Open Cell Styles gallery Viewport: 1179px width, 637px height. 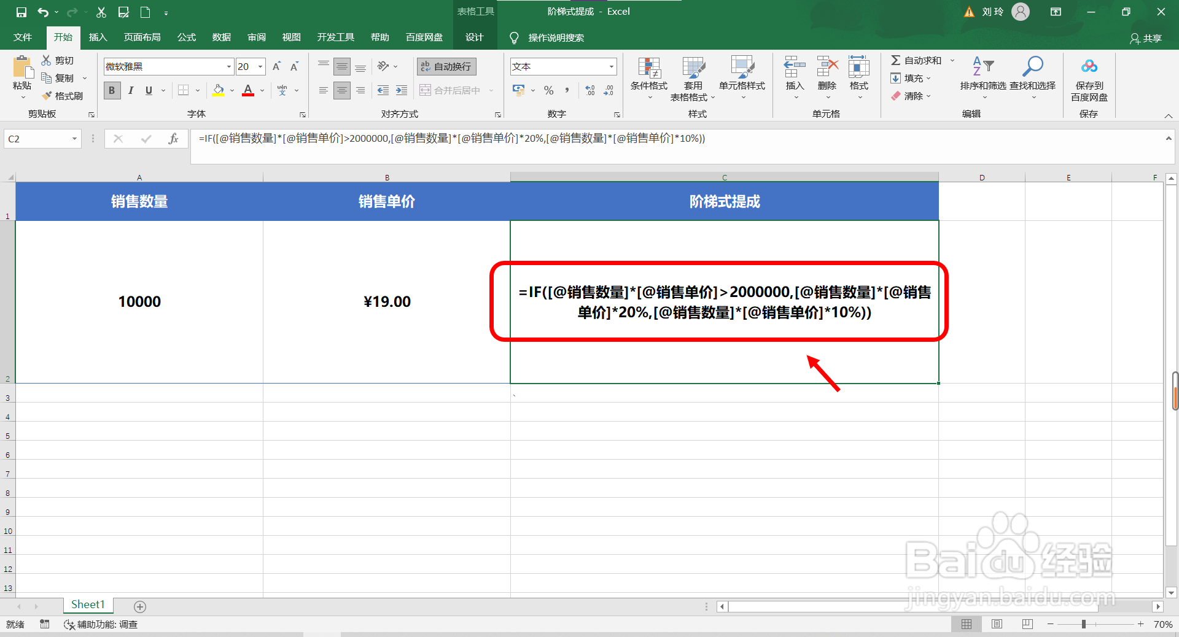pos(742,68)
